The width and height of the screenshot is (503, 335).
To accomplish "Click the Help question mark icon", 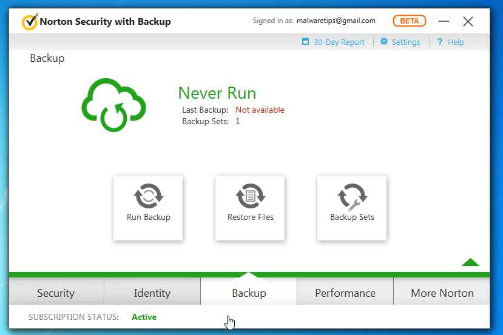I will coord(440,42).
